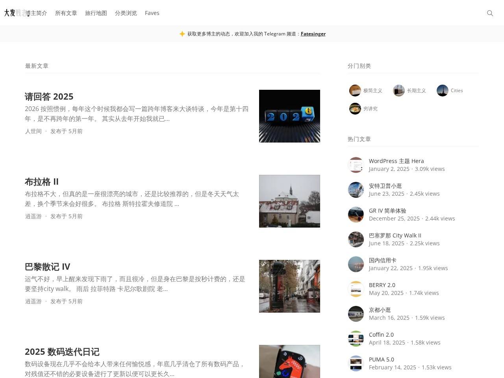
Task: Open popular post PUMA 5.0 title
Action: click(382, 359)
